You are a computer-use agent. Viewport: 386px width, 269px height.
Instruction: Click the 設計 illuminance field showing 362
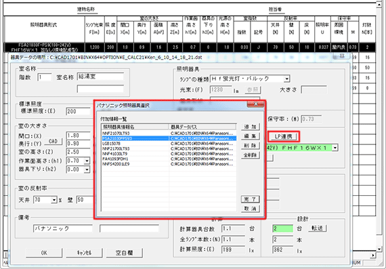tap(283, 249)
